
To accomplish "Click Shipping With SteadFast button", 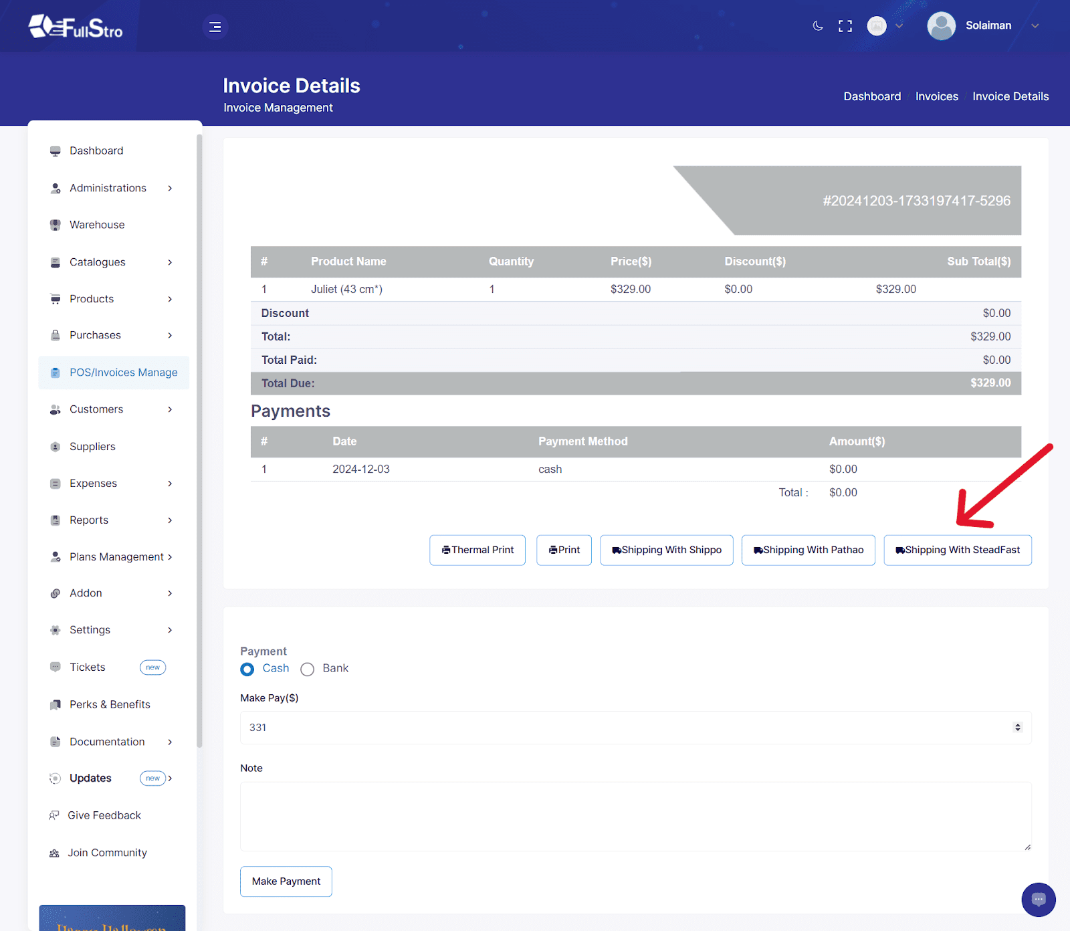I will coord(958,550).
